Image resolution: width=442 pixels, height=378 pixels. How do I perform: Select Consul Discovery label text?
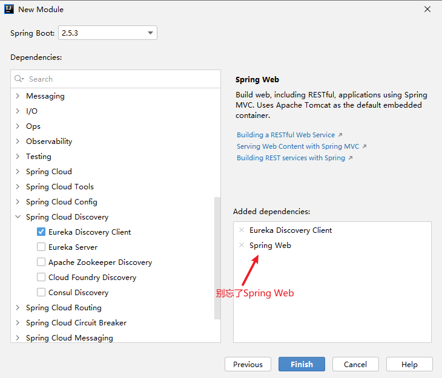pyautogui.click(x=78, y=292)
